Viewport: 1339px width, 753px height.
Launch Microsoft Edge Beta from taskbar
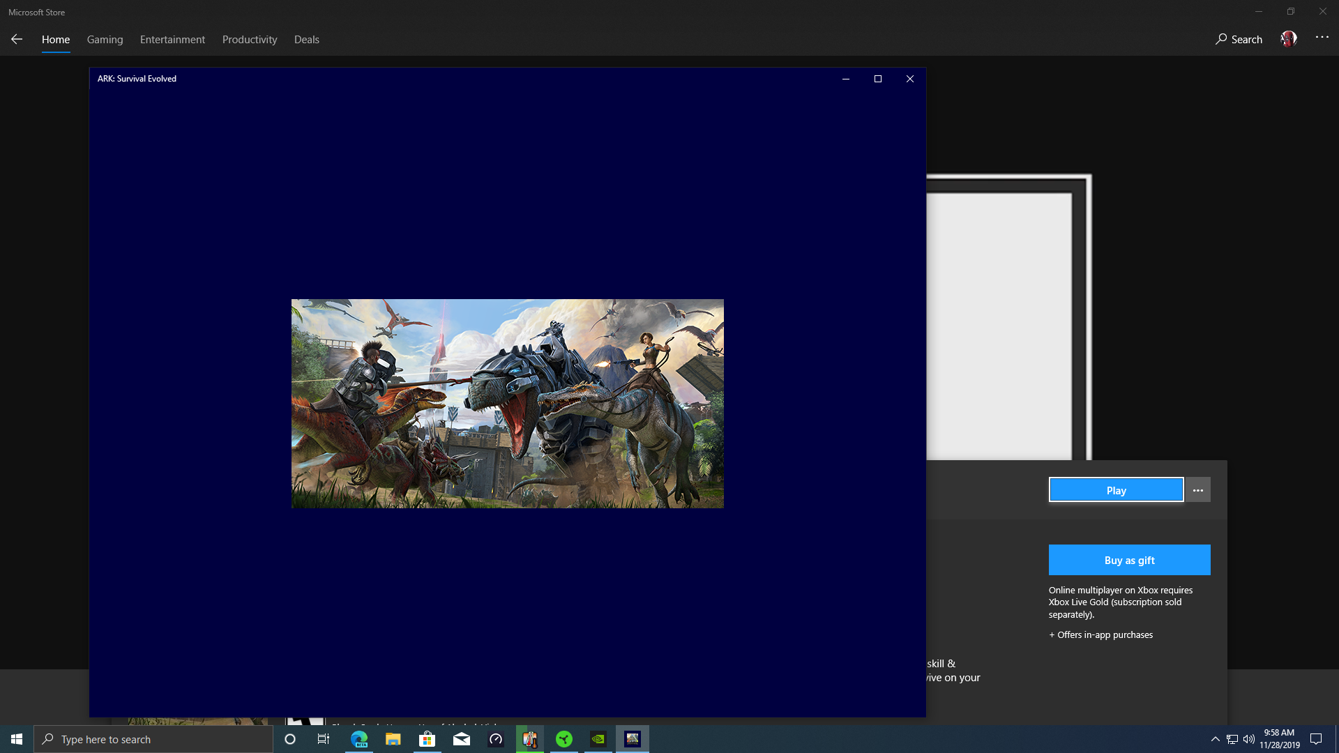[x=359, y=739]
